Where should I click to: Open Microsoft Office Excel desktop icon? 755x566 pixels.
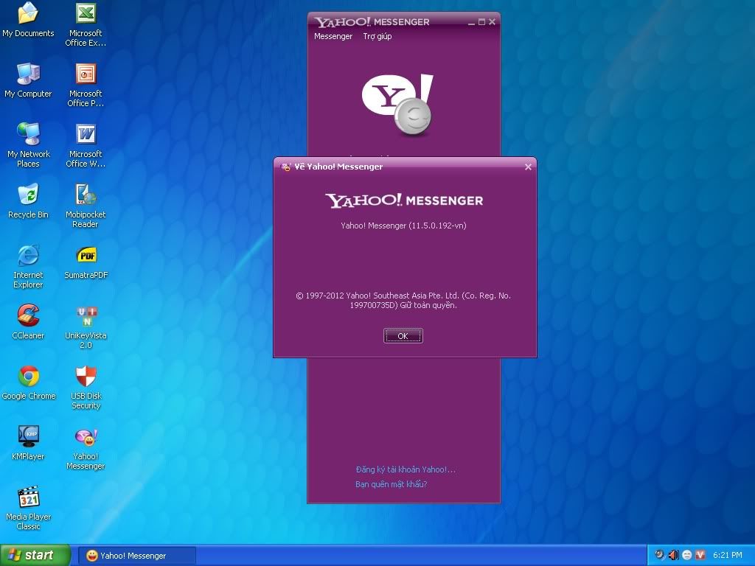86,24
